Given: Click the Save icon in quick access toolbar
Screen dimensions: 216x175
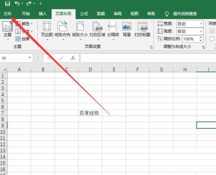Looking at the screenshot, I should [x=7, y=3].
